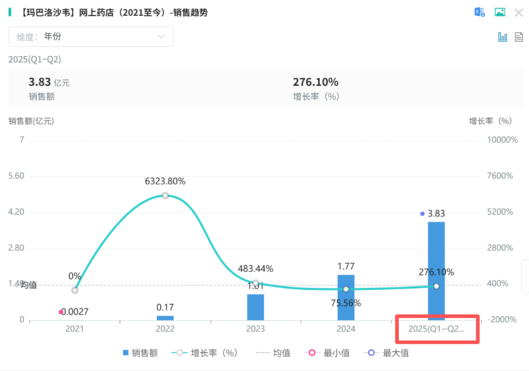Viewport: 529px width, 371px height.
Task: Click the 3.83 亿元 sales summary value
Action: 49,82
